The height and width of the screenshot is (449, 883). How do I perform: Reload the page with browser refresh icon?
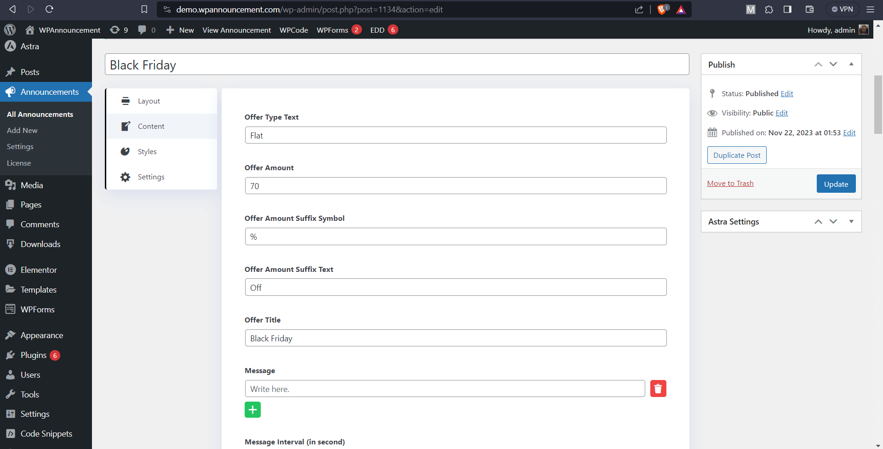pos(49,9)
